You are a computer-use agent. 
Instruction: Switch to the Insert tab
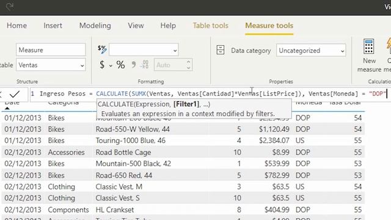point(53,26)
